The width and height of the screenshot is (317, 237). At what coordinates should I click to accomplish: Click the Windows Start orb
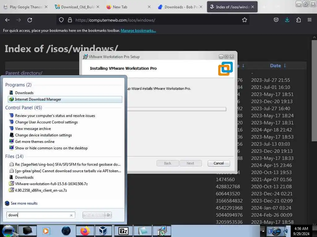point(8,231)
